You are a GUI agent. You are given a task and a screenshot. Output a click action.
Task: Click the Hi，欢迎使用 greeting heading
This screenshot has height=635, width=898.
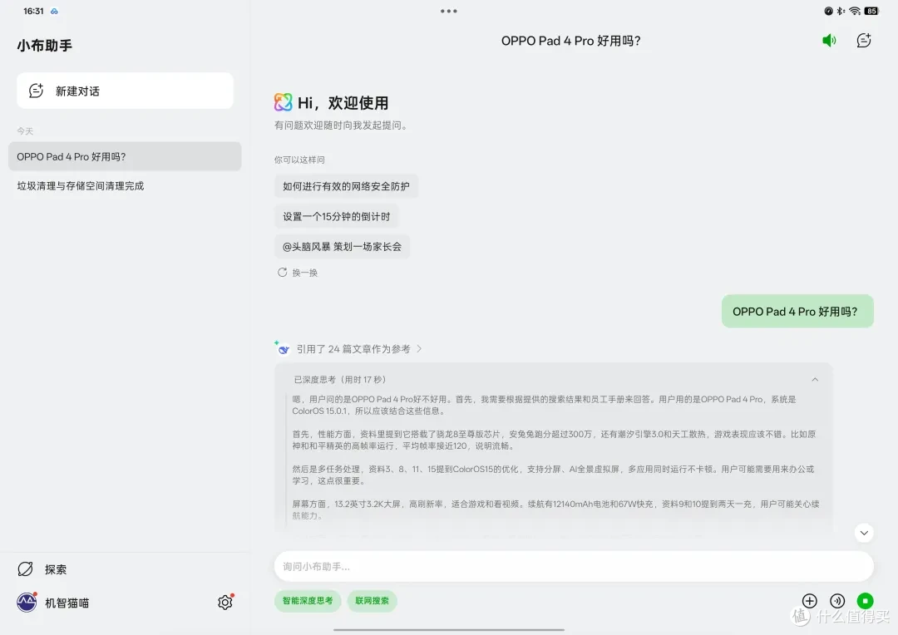pos(343,102)
